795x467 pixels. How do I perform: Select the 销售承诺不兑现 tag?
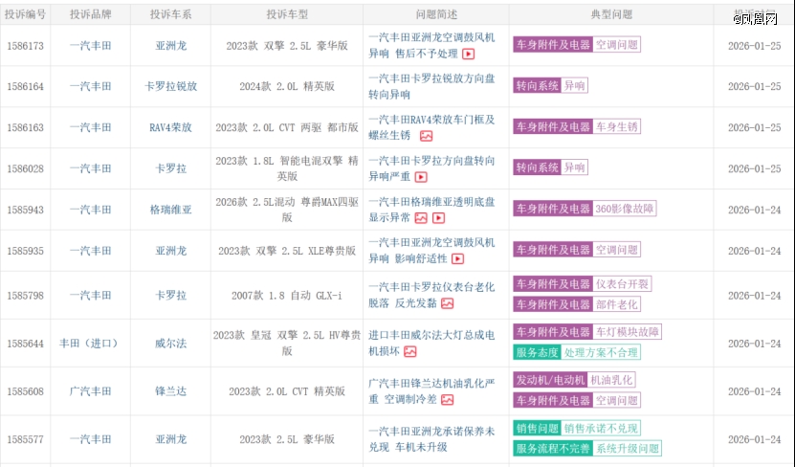point(601,428)
